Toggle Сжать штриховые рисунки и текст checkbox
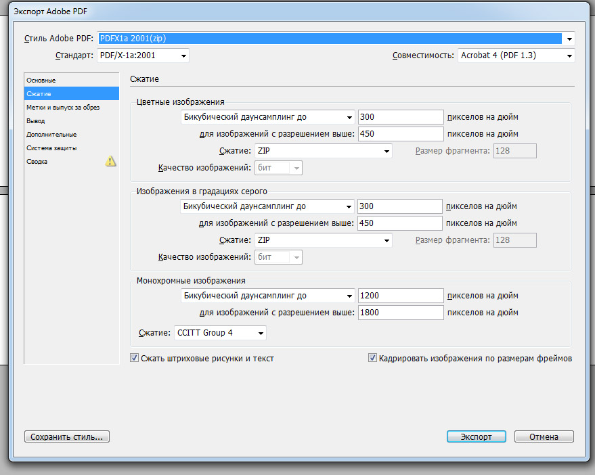Viewport: 595px width, 475px height. (x=134, y=358)
